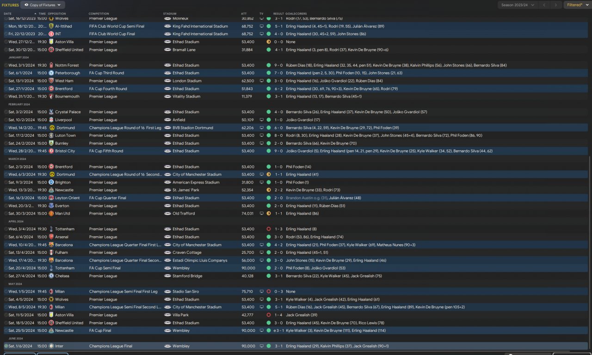Open the American Express Stadium link
The image size is (592, 355).
(x=196, y=182)
